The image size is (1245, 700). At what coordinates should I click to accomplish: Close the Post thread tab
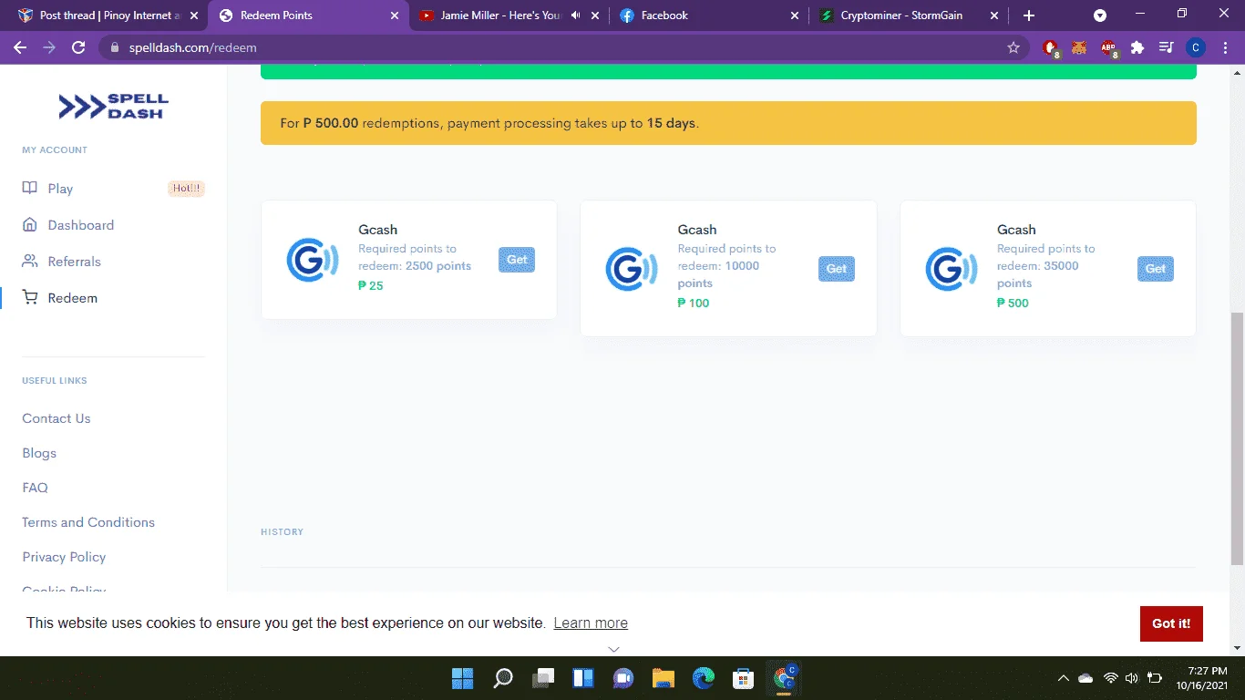193,15
